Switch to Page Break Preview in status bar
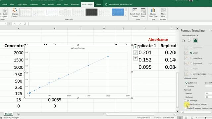 coord(192,118)
